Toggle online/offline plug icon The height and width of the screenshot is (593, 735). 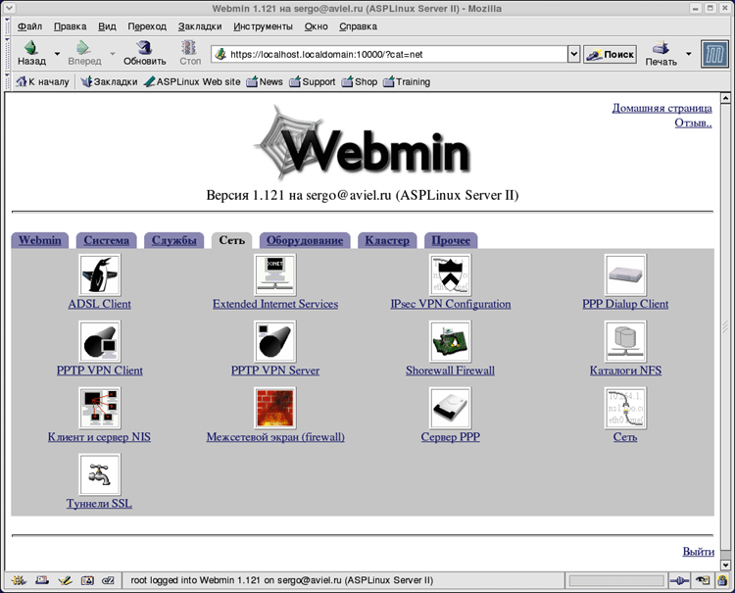click(679, 581)
